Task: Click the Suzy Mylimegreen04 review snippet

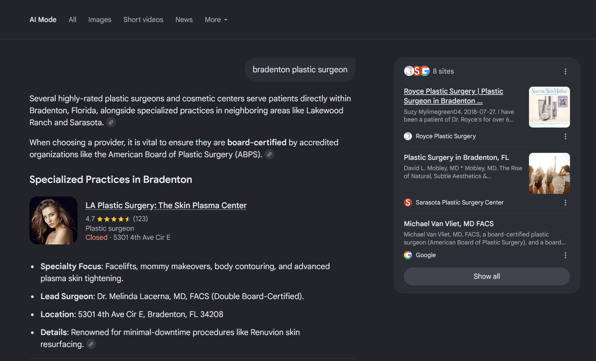Action: pyautogui.click(x=459, y=116)
